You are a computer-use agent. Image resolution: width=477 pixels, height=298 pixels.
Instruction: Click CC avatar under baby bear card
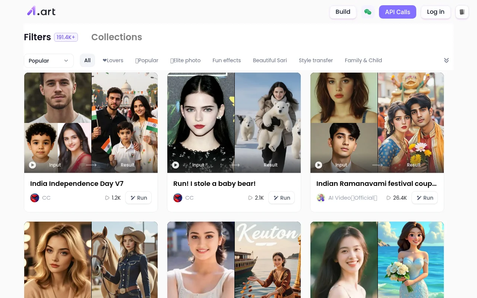coord(178,198)
